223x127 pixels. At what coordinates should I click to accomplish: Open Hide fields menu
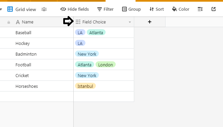pyautogui.click(x=75, y=9)
